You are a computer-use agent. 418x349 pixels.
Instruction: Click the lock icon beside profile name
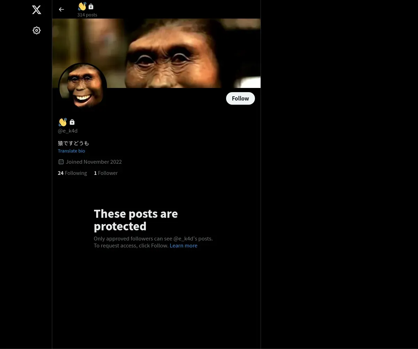72,122
